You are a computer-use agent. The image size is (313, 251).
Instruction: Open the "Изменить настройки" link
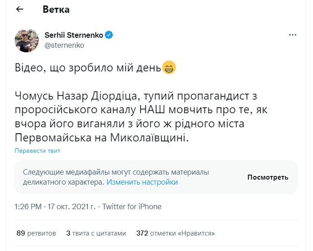pos(142,182)
